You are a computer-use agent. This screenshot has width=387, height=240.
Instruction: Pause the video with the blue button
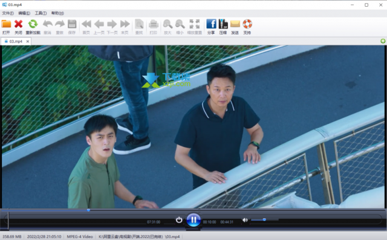(193, 220)
